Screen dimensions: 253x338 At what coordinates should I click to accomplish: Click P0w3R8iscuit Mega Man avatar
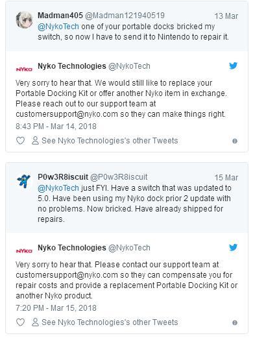pyautogui.click(x=24, y=181)
